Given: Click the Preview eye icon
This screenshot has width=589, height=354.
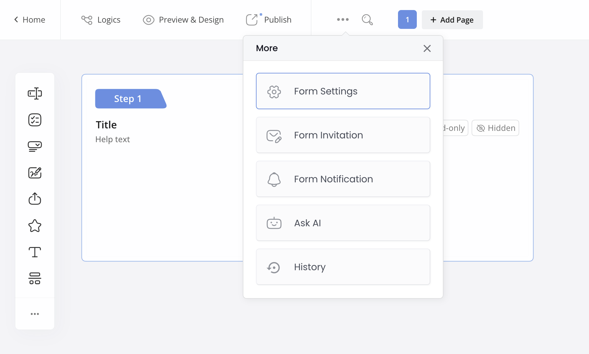Looking at the screenshot, I should pyautogui.click(x=149, y=20).
